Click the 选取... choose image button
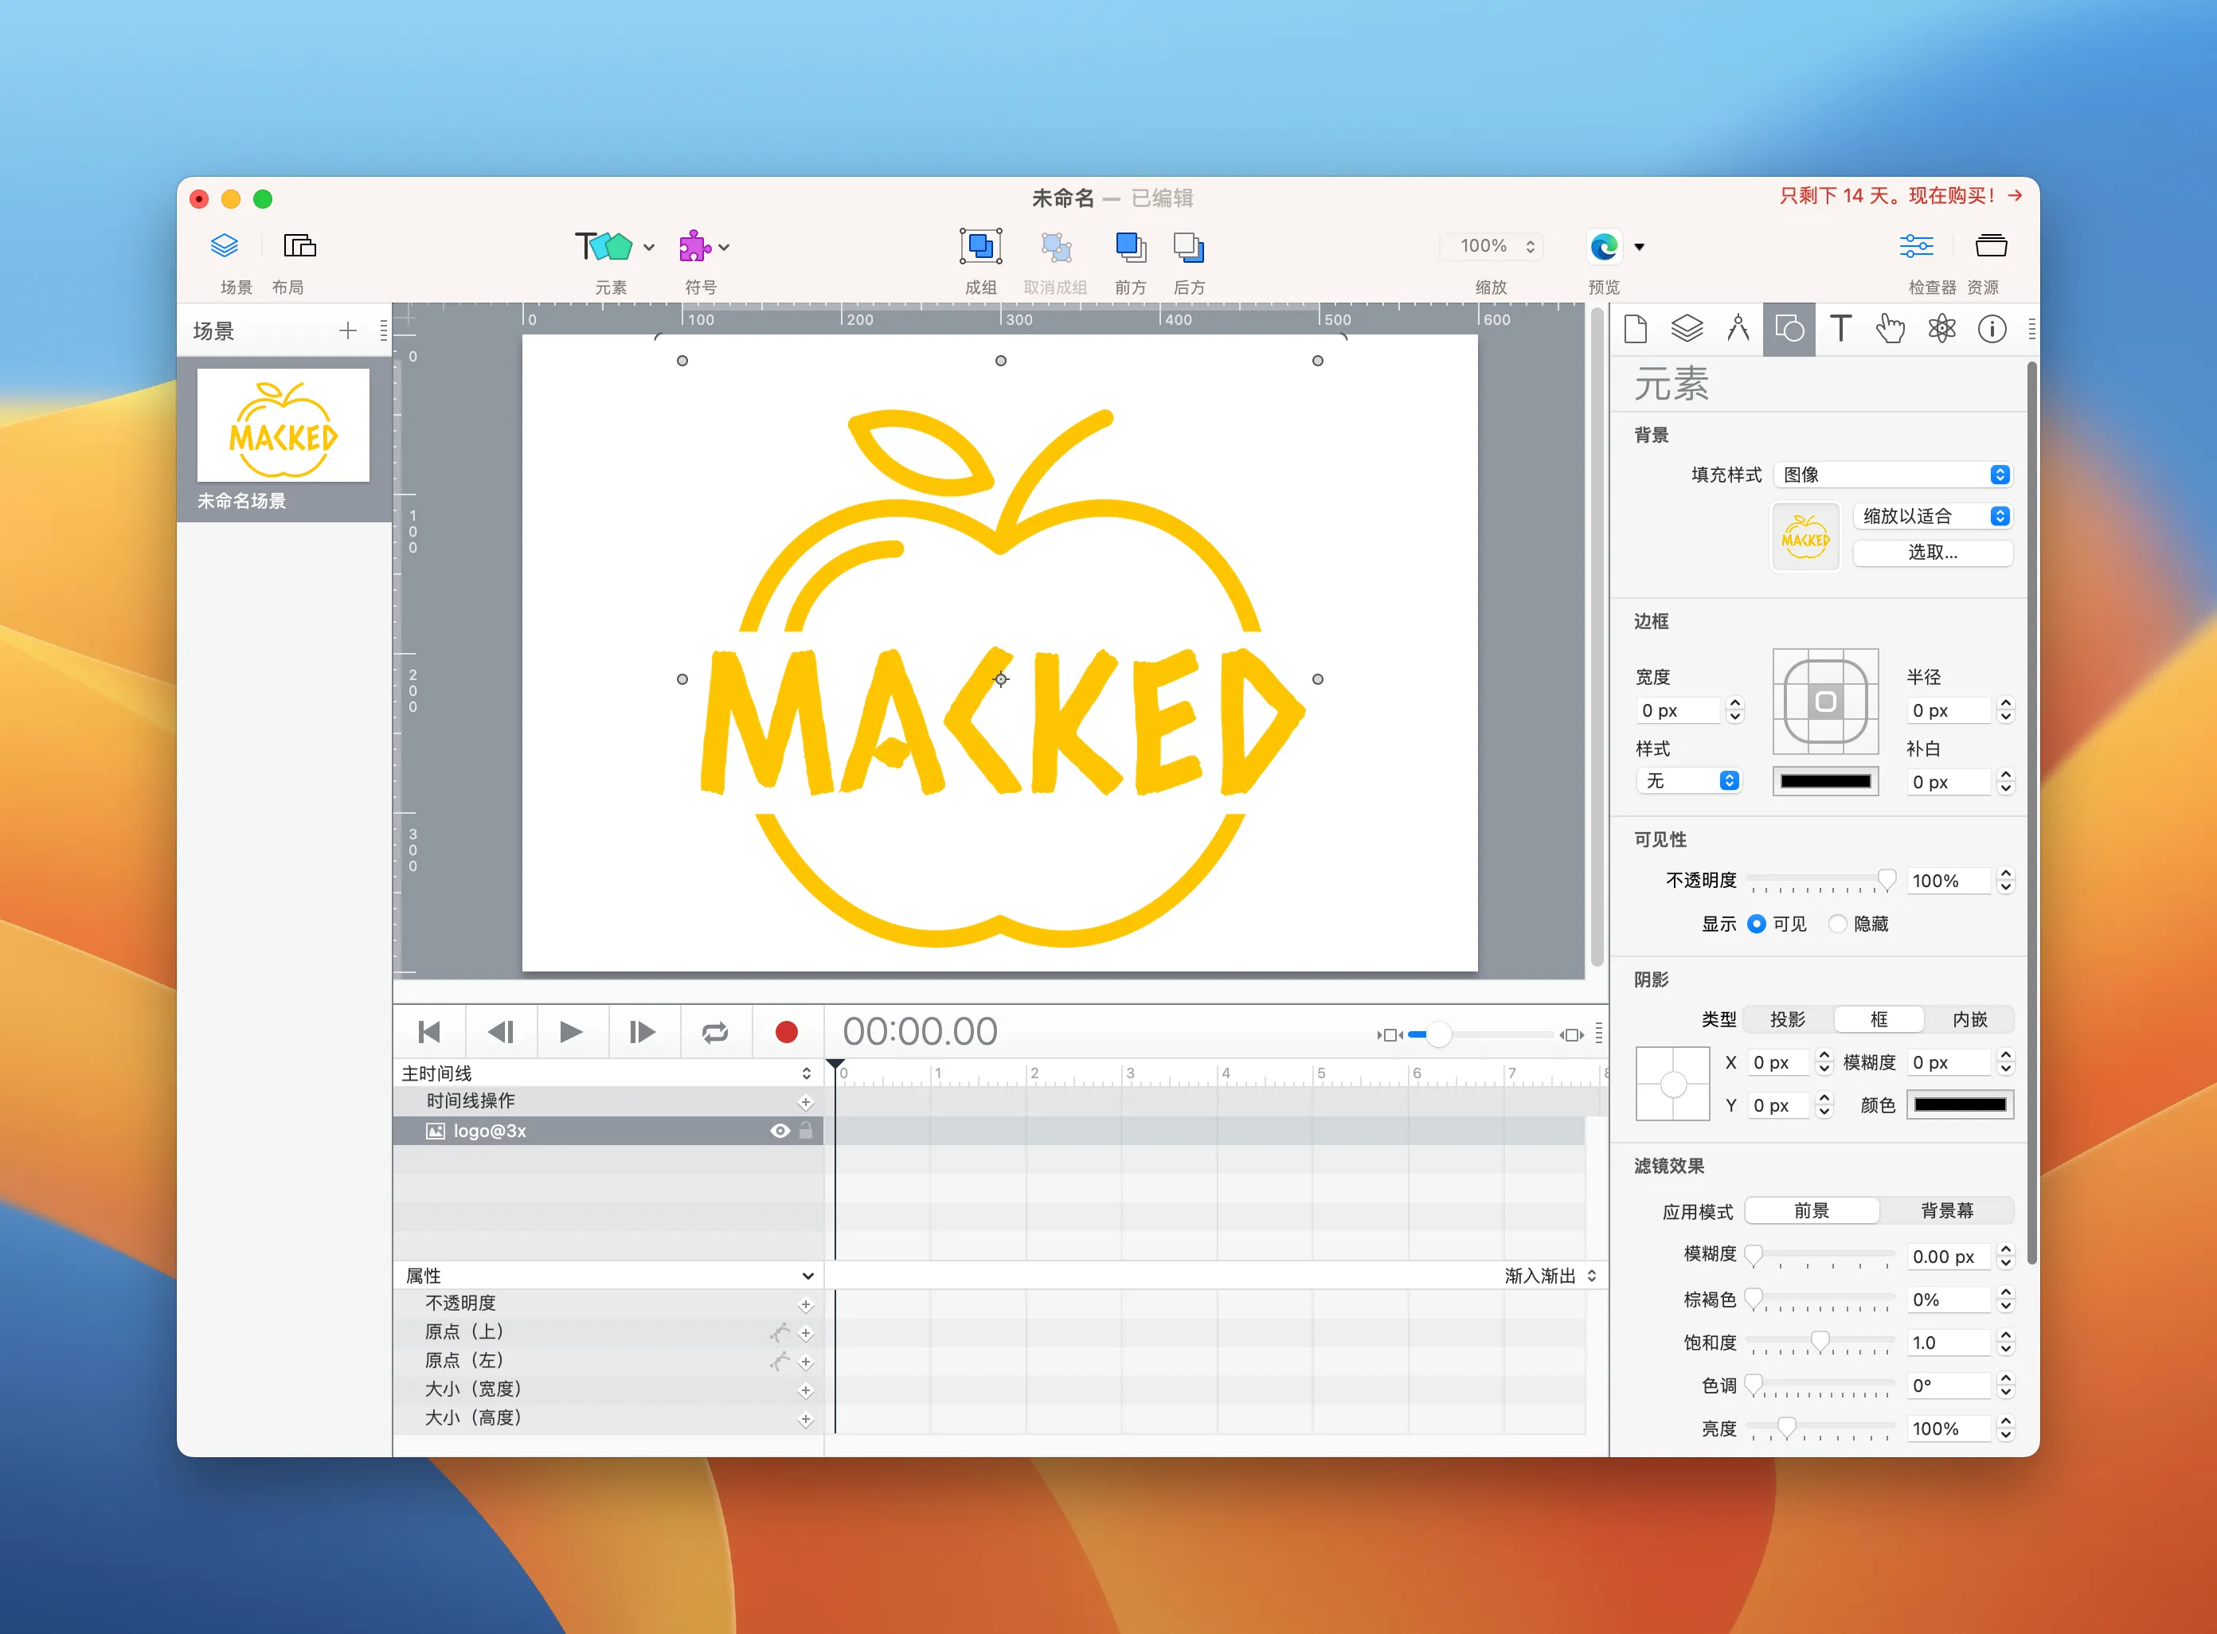Viewport: 2217px width, 1634px height. point(1932,553)
